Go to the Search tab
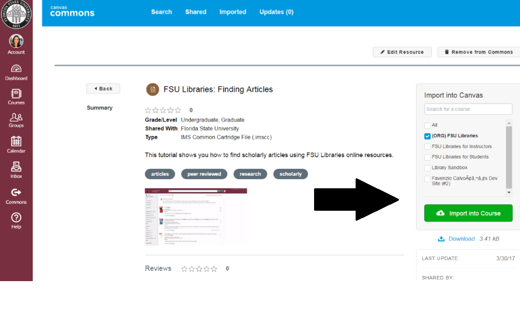The height and width of the screenshot is (320, 520). pyautogui.click(x=161, y=12)
